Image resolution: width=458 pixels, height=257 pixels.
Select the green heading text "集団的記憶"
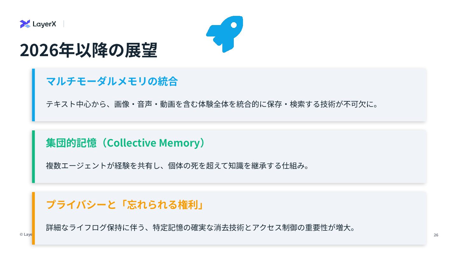coord(71,143)
